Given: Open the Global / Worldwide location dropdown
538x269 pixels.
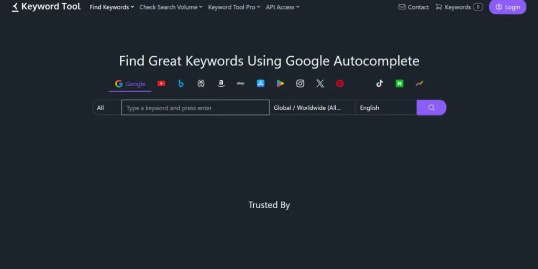Looking at the screenshot, I should click(312, 107).
